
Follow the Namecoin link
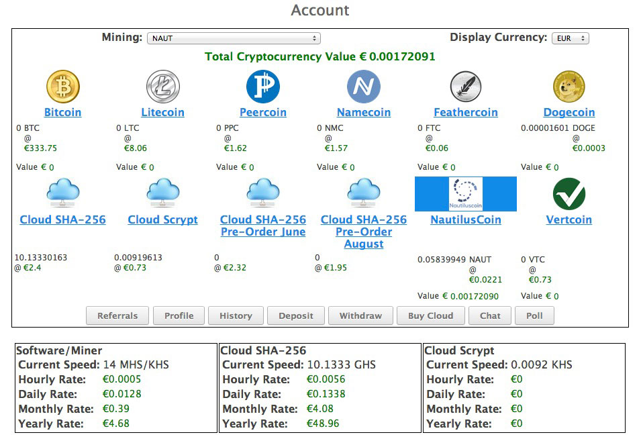364,112
